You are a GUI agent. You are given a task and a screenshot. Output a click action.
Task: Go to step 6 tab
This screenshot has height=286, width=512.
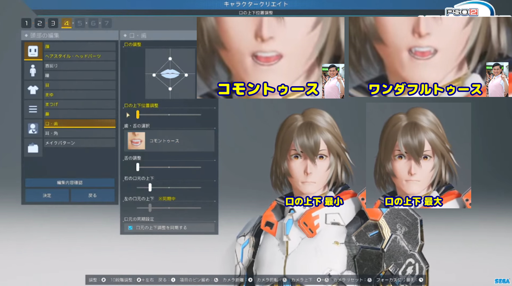[93, 23]
